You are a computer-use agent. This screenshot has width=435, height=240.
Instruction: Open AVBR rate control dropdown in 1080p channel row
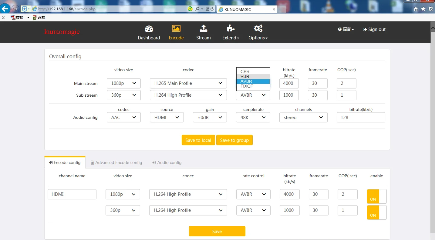[x=253, y=194]
